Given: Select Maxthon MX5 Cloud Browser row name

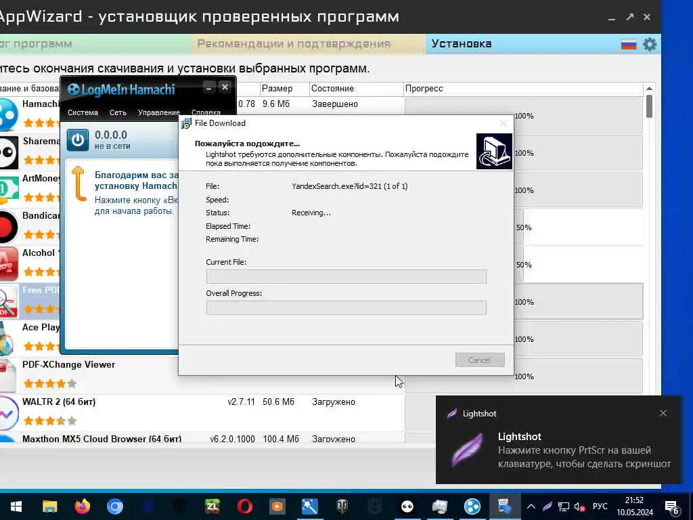Looking at the screenshot, I should [102, 439].
